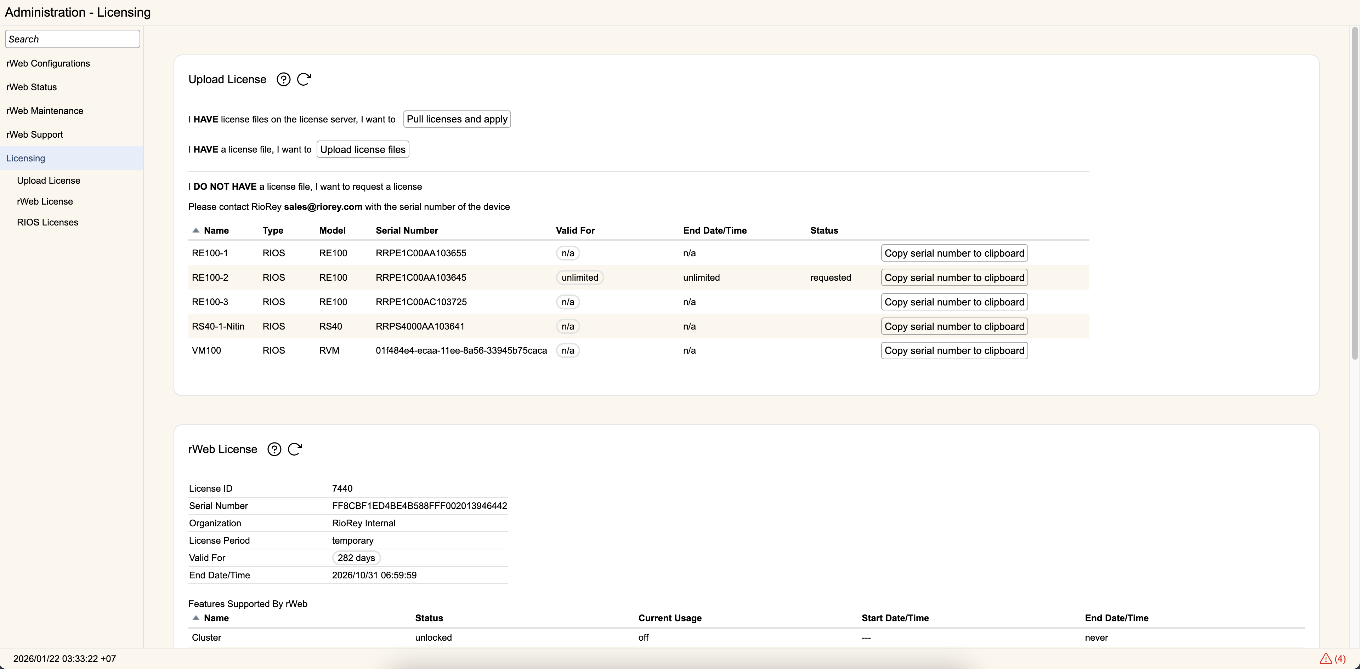
Task: Go to rWeb License sub-item
Action: click(x=45, y=201)
